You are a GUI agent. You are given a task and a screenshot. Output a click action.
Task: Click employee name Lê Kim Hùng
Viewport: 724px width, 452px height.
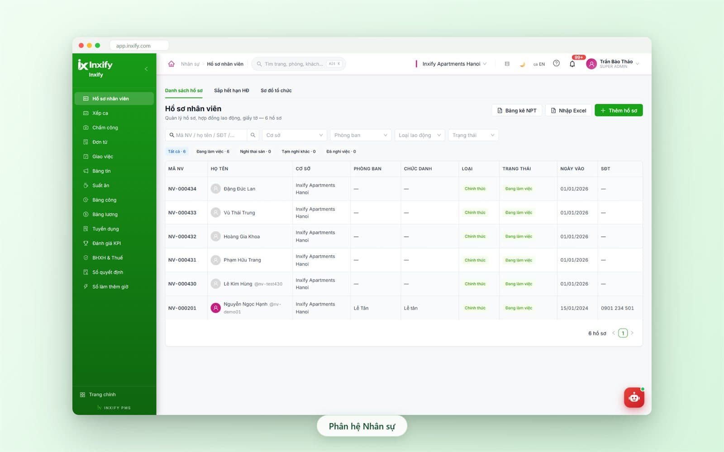click(238, 284)
